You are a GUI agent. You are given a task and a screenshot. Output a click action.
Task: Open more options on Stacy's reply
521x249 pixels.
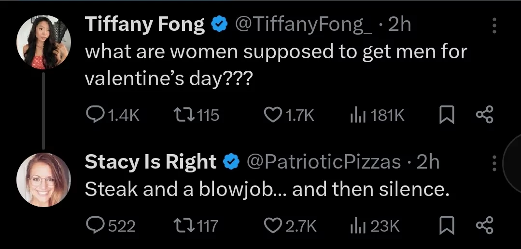coord(494,163)
